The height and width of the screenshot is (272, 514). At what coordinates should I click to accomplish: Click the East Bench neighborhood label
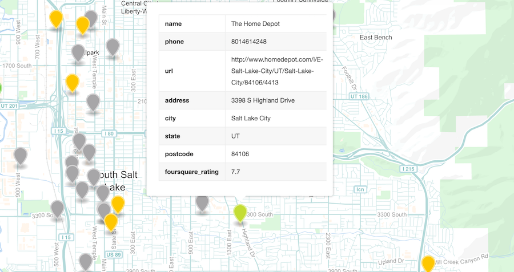click(376, 37)
